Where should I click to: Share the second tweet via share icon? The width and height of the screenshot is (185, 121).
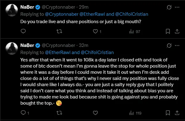(177, 113)
